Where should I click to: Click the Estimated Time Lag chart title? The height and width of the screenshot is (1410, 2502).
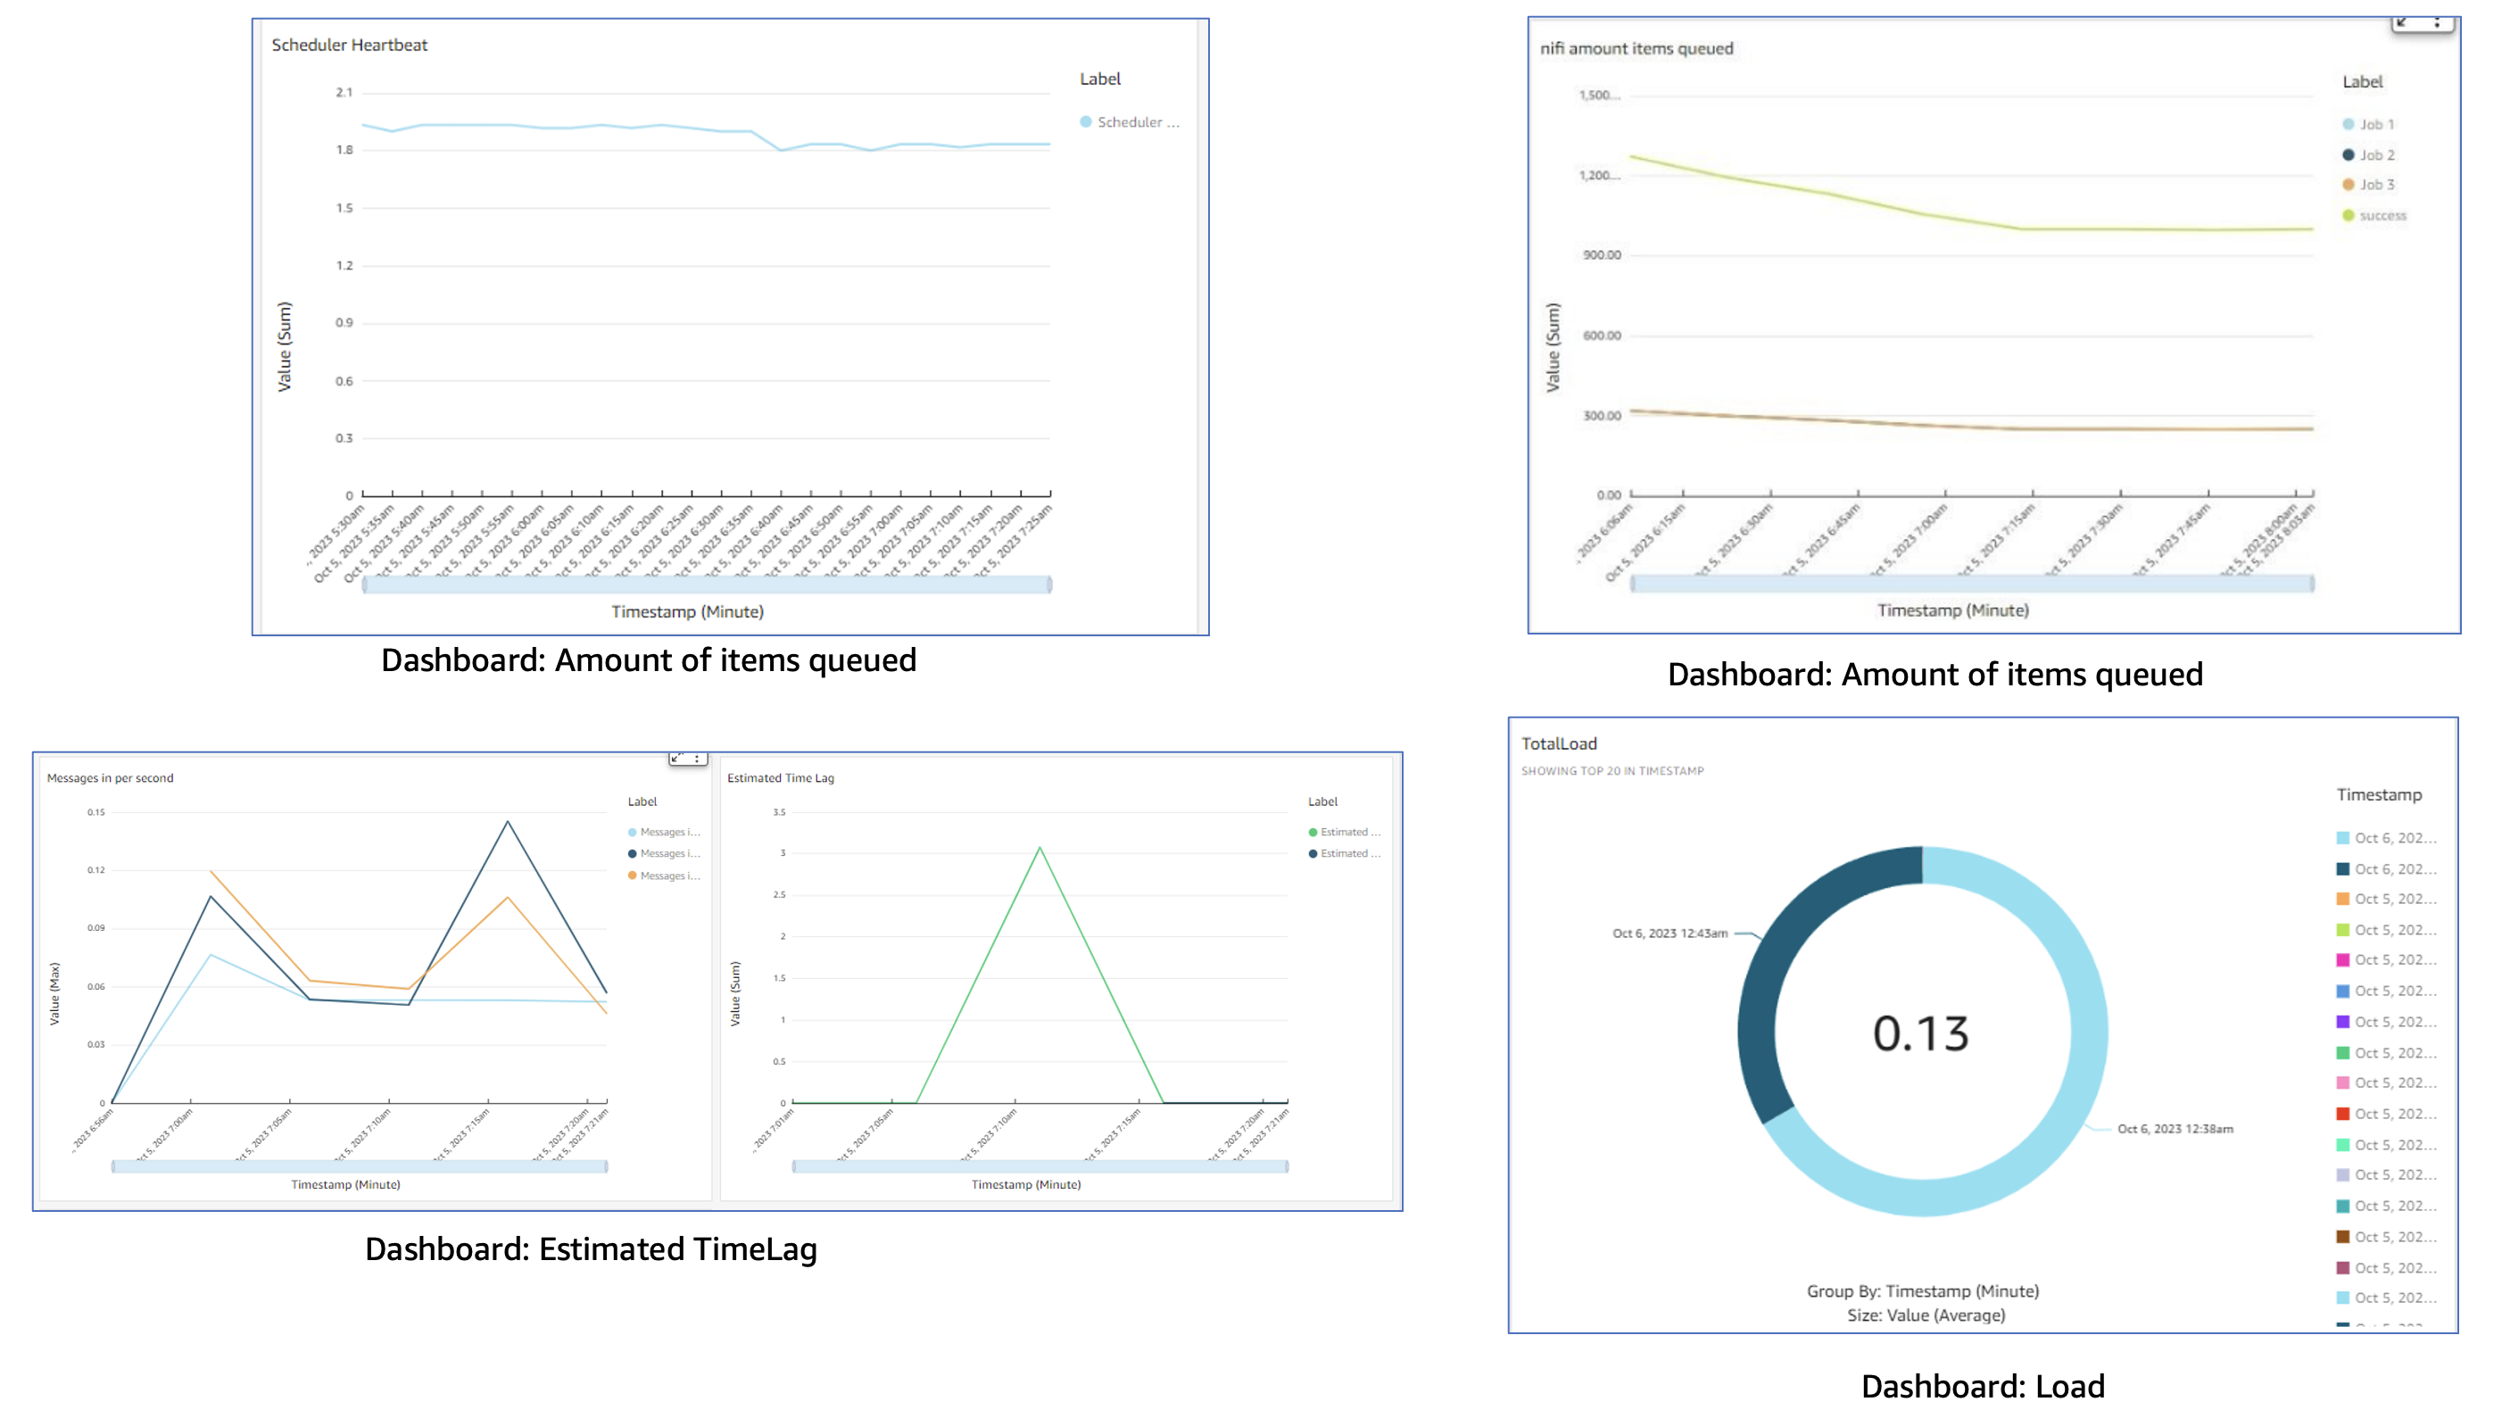(x=780, y=778)
